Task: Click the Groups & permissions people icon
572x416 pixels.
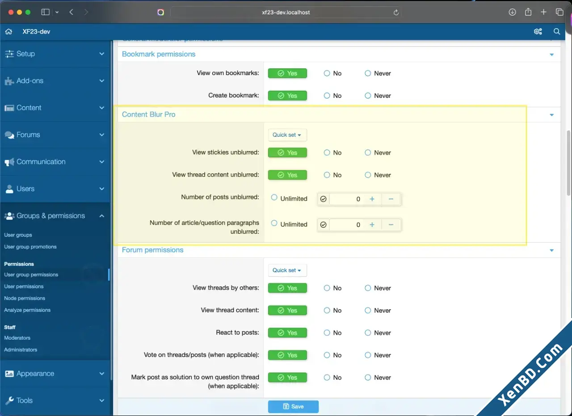Action: (x=9, y=216)
